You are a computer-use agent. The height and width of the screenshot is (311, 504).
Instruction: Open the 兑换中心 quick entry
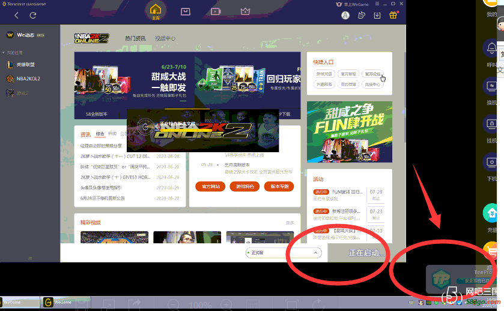pos(372,84)
